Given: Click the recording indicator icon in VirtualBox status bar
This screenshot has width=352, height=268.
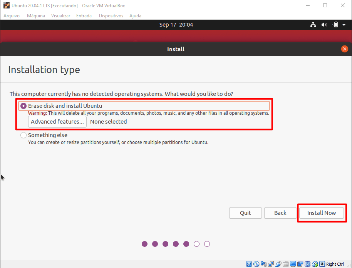Looking at the screenshot, I should click(x=300, y=264).
